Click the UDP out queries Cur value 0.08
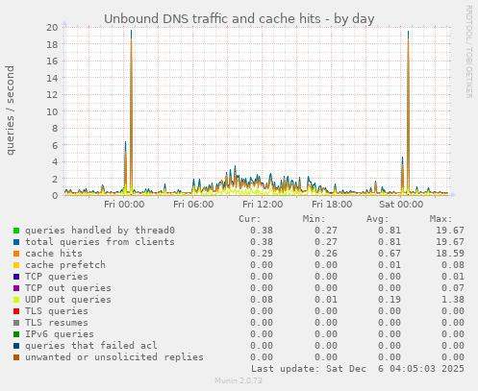The width and height of the screenshot is (478, 391). [x=262, y=300]
